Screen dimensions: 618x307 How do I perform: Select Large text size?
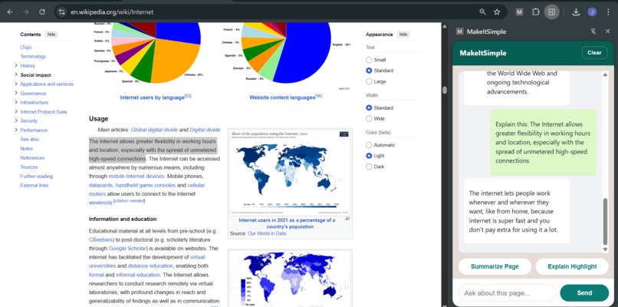point(369,81)
